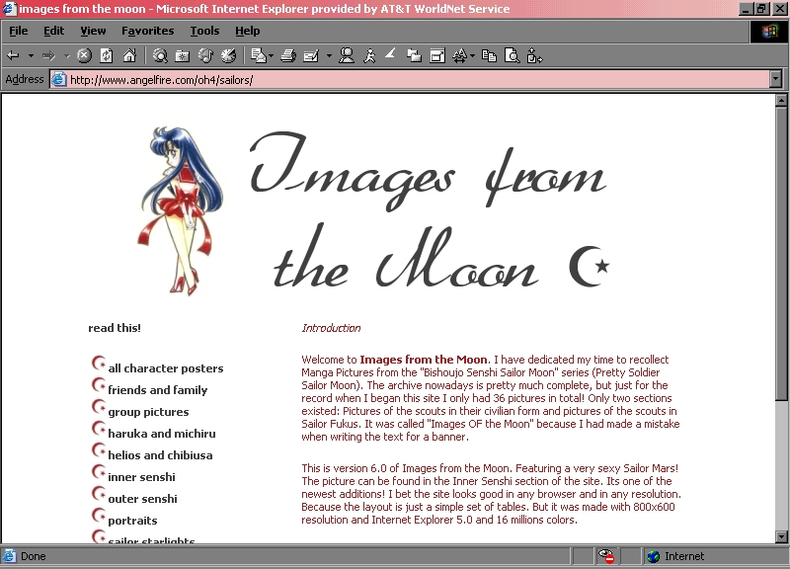Open the View menu
Viewport: 790px width, 569px height.
[93, 31]
